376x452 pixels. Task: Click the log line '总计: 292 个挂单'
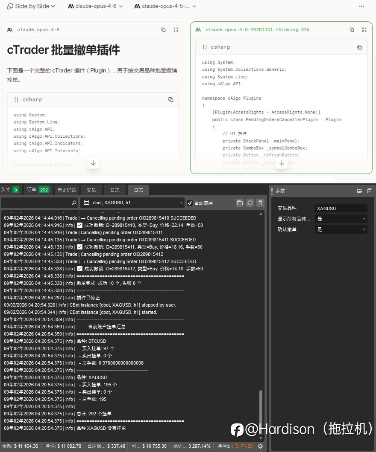[x=94, y=413]
